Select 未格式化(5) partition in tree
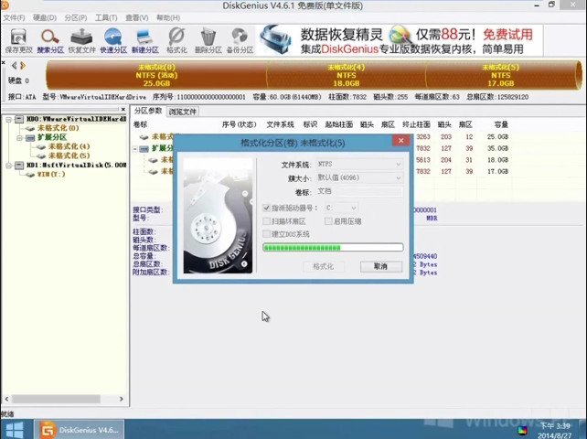Image resolution: width=587 pixels, height=439 pixels. 69,155
